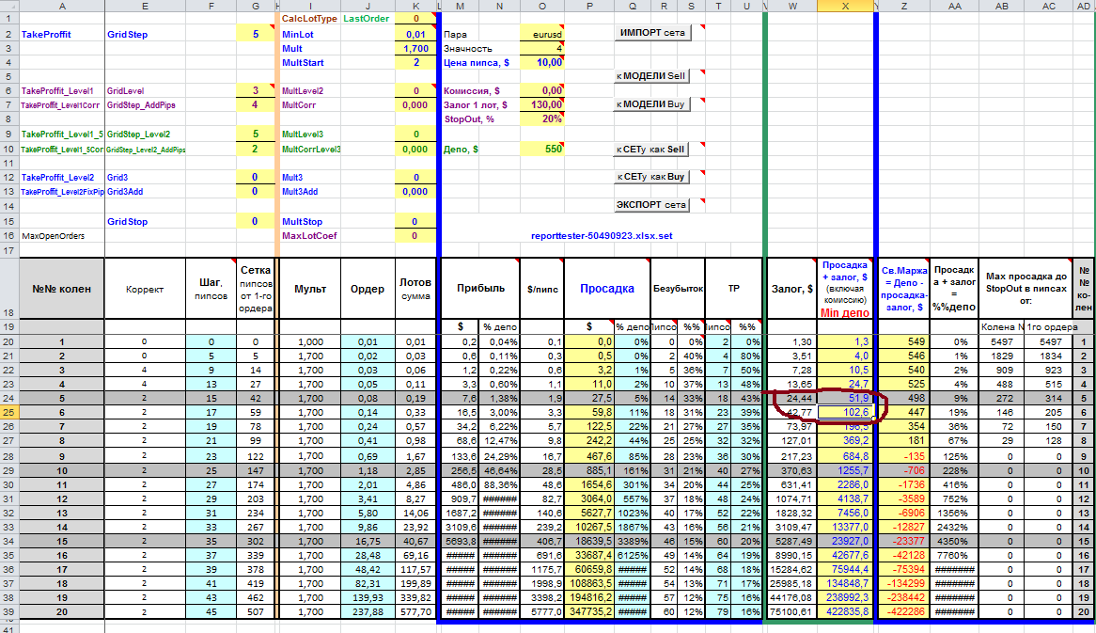
Task: Click the Ордер column heading
Action: click(x=368, y=288)
